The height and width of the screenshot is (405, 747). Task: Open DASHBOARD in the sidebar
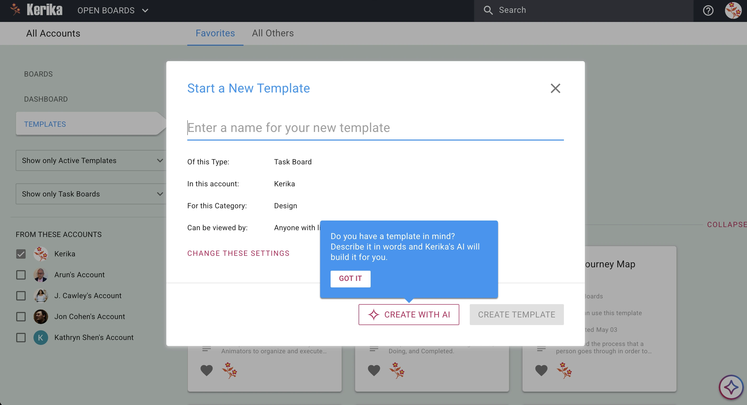click(x=46, y=99)
